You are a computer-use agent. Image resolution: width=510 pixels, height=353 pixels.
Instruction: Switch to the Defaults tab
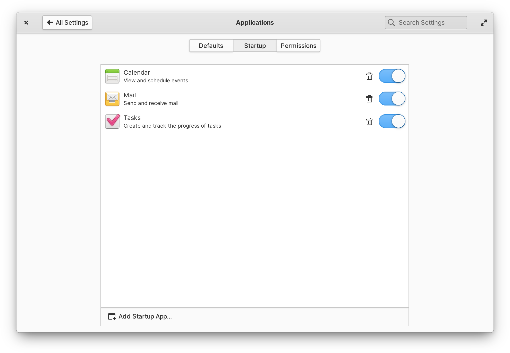point(211,45)
